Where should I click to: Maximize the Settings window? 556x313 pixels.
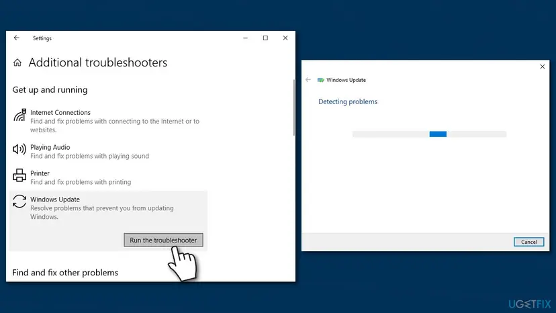point(265,38)
